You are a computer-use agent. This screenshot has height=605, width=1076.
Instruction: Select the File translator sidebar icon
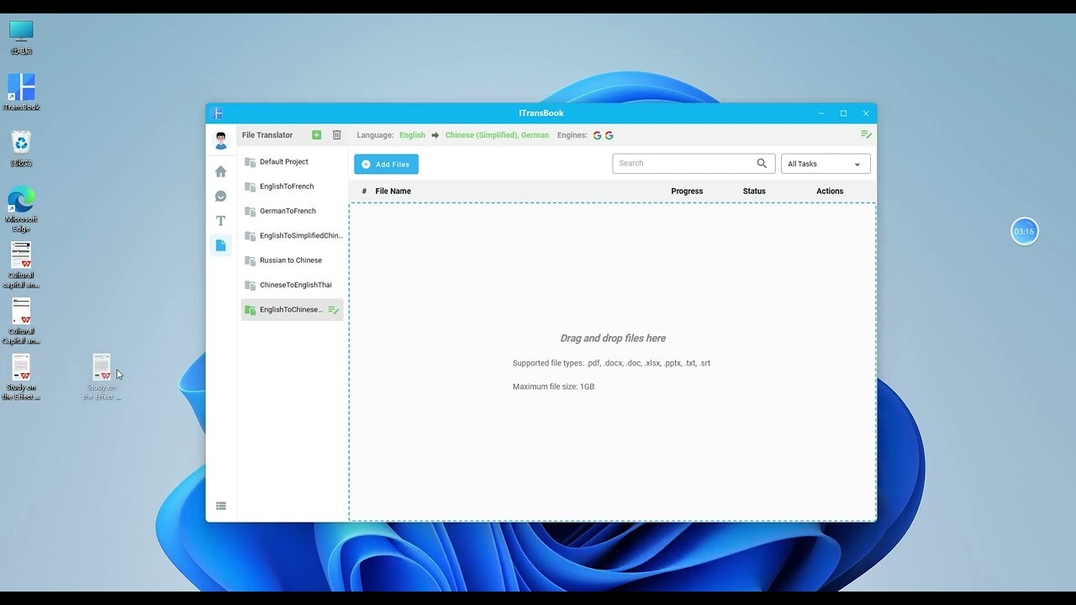[221, 245]
